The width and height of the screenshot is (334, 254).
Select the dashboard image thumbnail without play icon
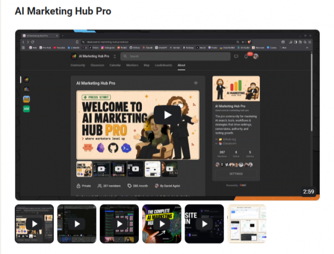247,224
